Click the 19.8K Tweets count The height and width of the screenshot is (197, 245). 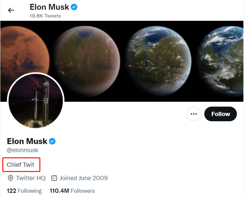coord(45,16)
